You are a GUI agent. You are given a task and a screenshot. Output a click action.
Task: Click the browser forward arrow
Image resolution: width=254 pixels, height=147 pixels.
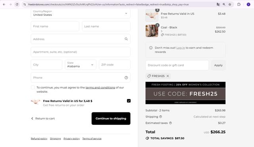11,4
